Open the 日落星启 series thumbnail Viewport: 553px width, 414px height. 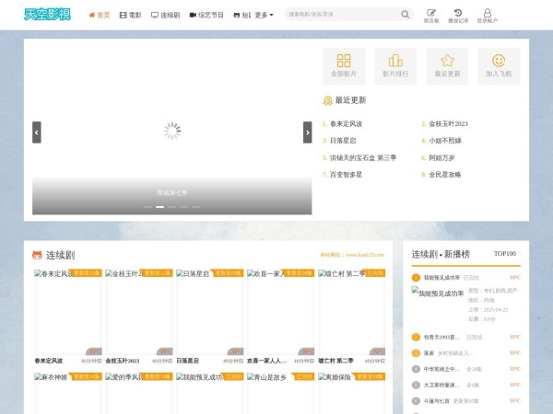209,313
